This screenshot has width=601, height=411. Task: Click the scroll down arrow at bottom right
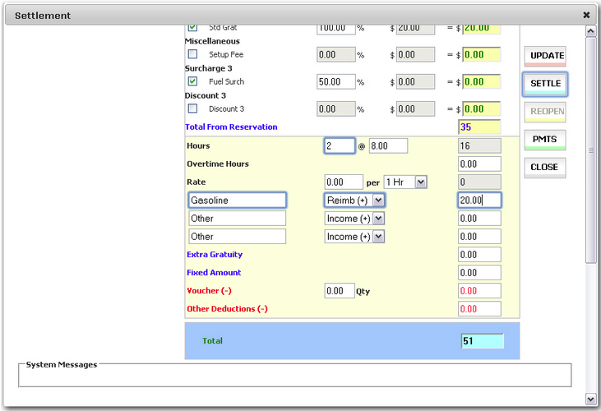point(590,399)
